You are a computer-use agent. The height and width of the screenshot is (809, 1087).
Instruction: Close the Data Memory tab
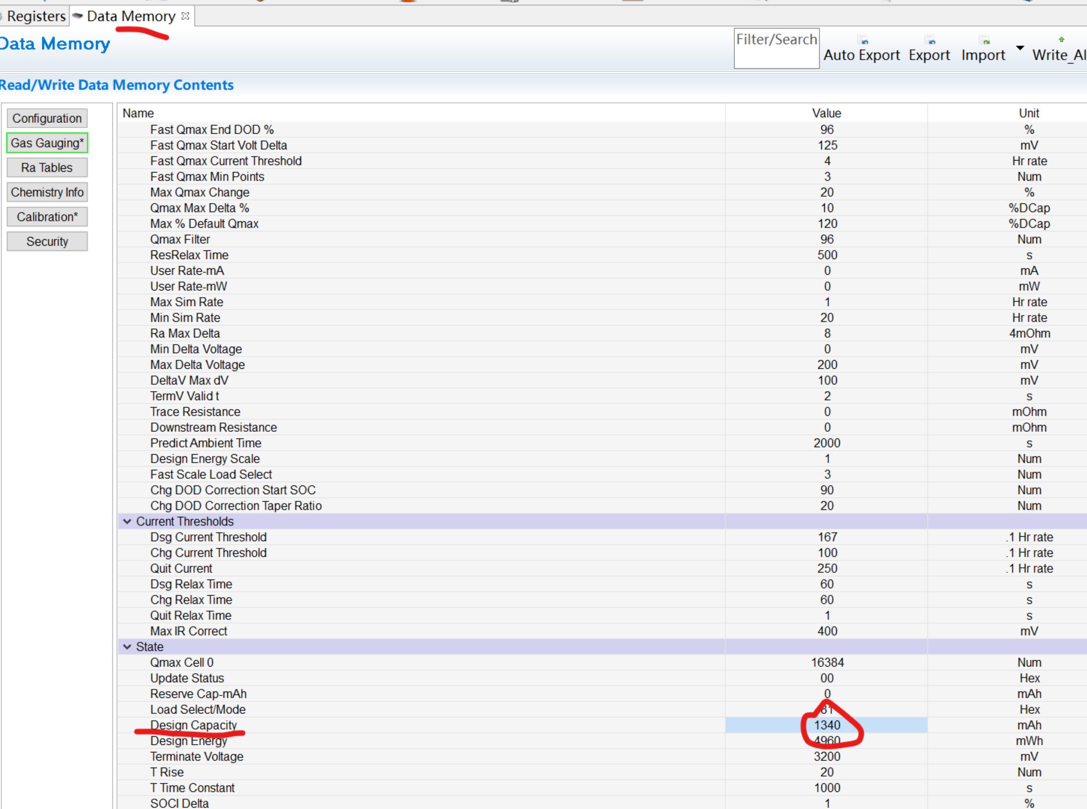point(186,16)
